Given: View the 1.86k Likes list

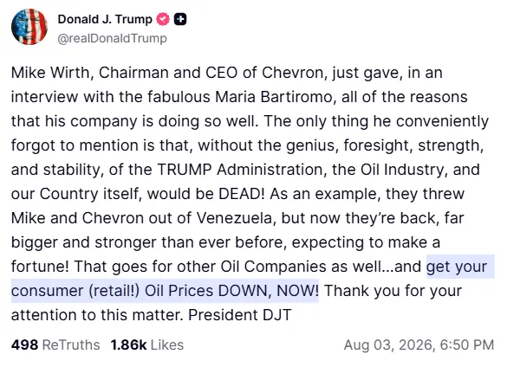Looking at the screenshot, I should [147, 344].
